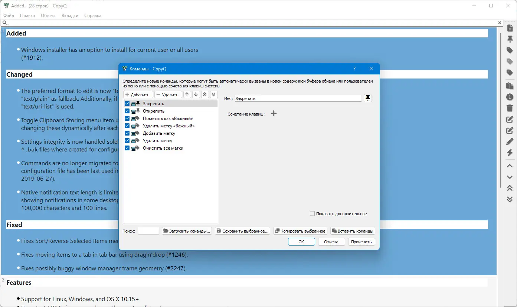Click the main window vertical scrollbar
The height and width of the screenshot is (307, 517).
coord(501,111)
